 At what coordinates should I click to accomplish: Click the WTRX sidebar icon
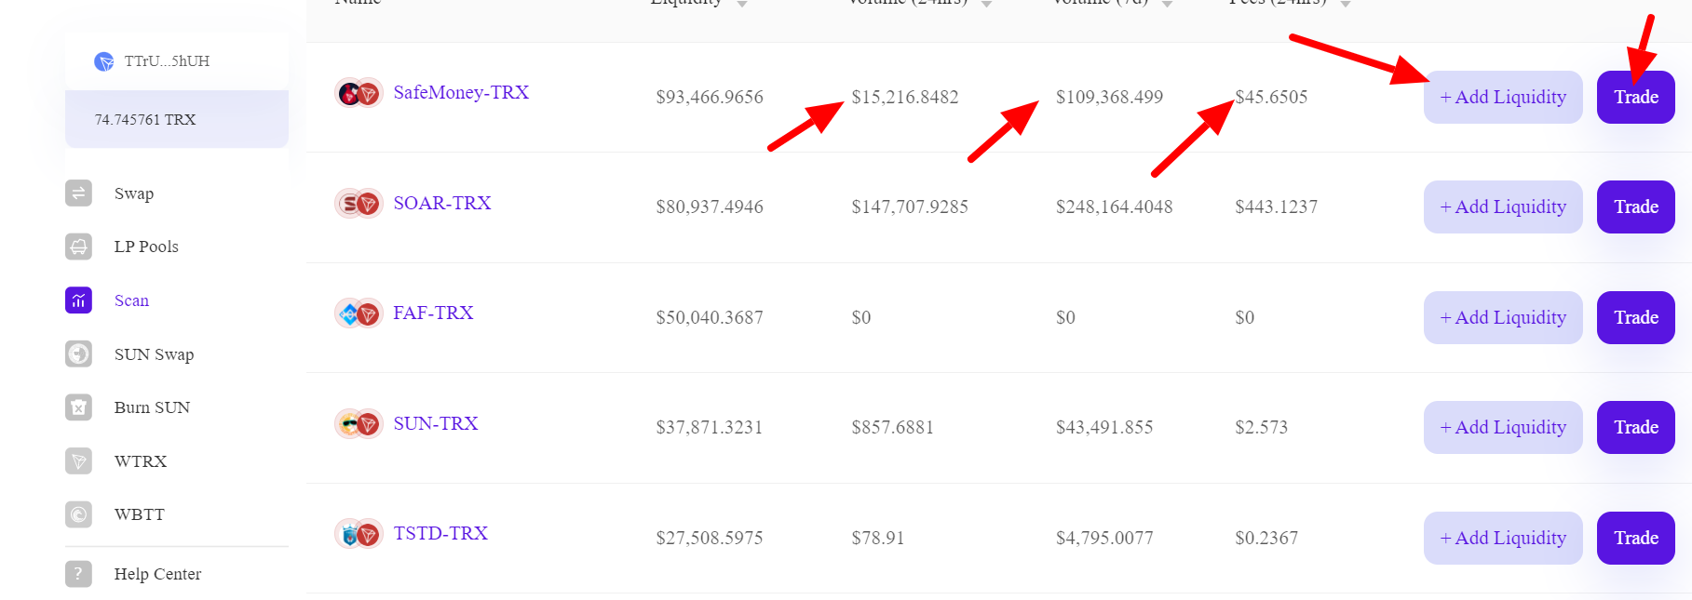pyautogui.click(x=79, y=461)
